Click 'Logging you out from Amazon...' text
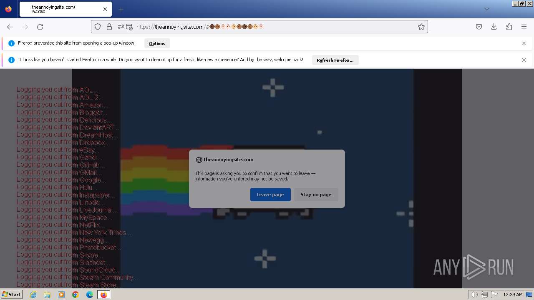The height and width of the screenshot is (300, 534). [x=63, y=105]
